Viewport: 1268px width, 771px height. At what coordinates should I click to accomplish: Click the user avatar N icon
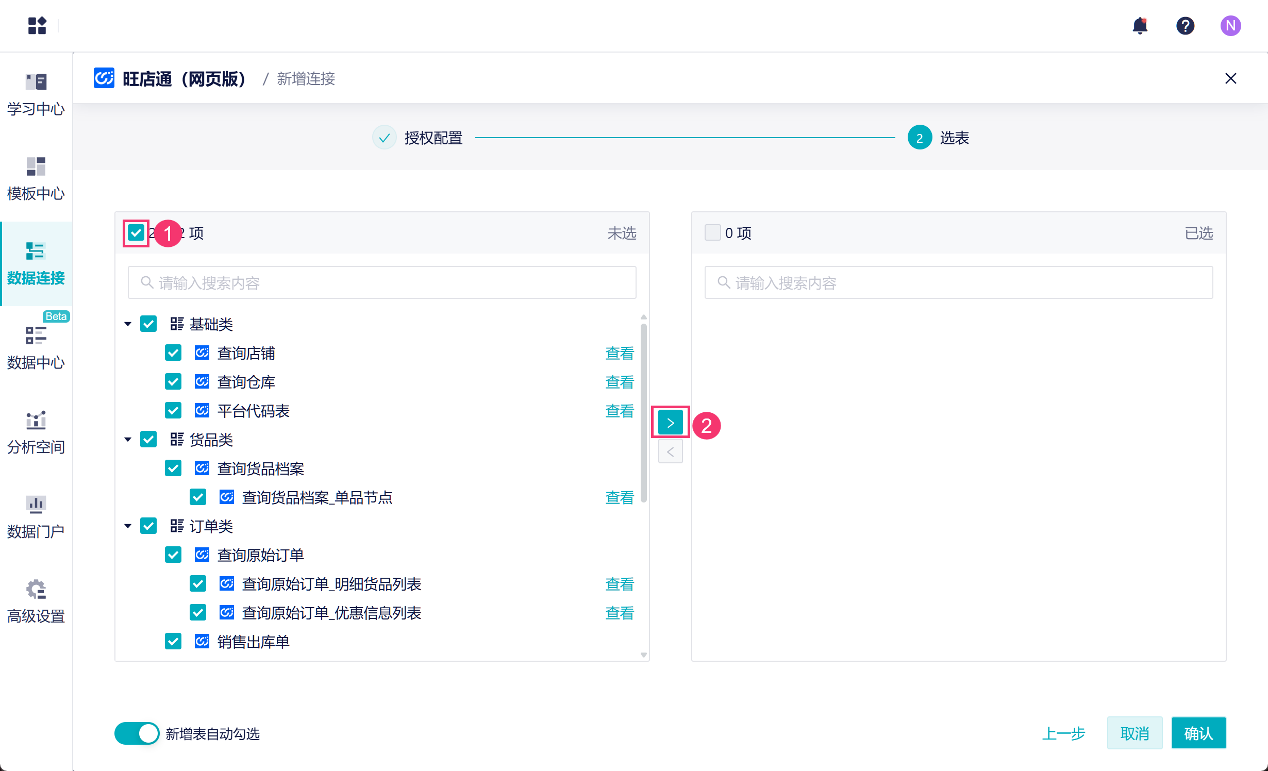[x=1230, y=26]
